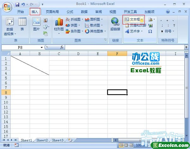Switch to the Sheet2 worksheet tab
Image resolution: width=190 pixels, height=149 pixels.
[42, 140]
